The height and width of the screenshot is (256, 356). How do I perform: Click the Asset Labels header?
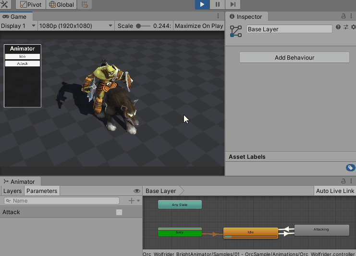pyautogui.click(x=247, y=157)
